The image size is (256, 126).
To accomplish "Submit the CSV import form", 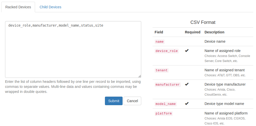I will tap(114, 101).
